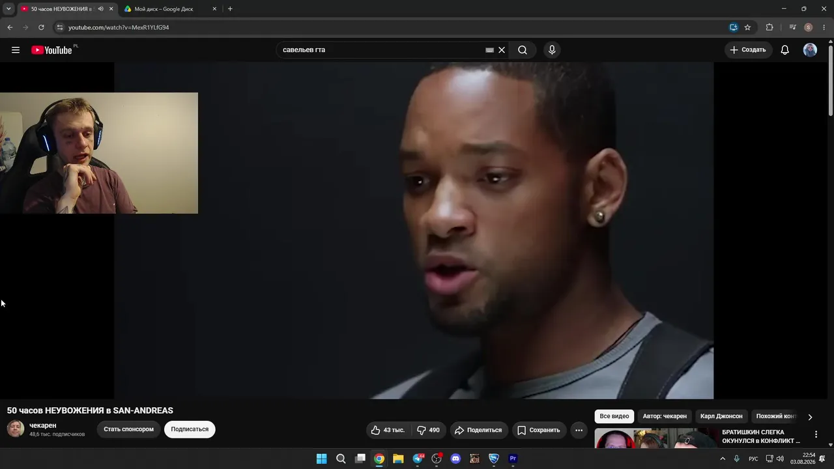
Task: Run search with the magnifier button
Action: [x=523, y=50]
